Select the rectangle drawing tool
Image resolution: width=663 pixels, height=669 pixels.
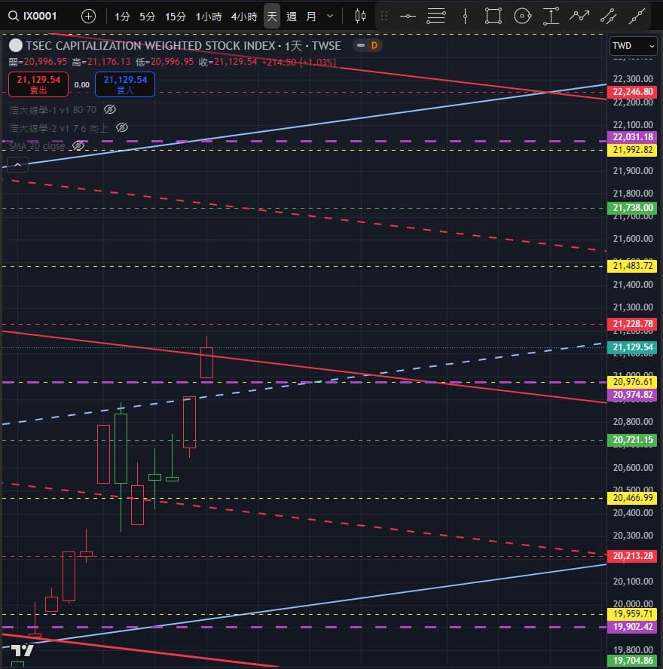click(493, 17)
